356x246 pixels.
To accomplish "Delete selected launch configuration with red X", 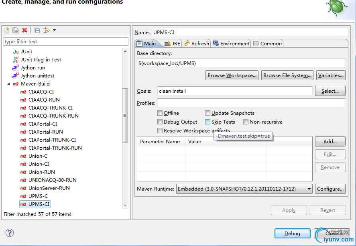I will [x=25, y=30].
